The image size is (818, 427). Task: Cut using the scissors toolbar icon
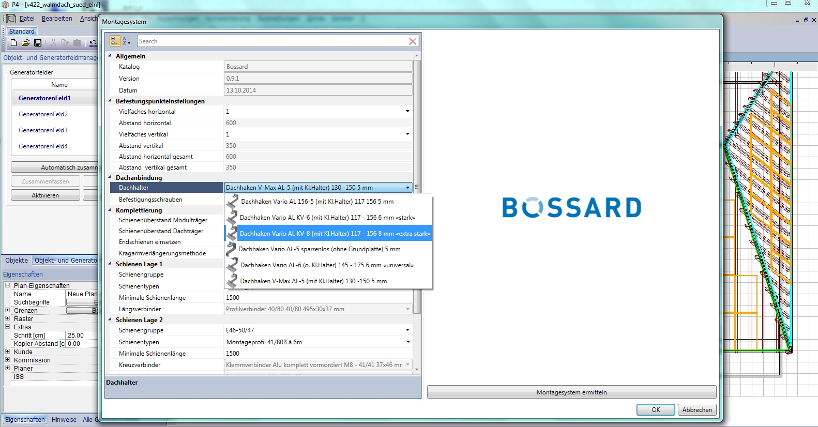pos(53,43)
